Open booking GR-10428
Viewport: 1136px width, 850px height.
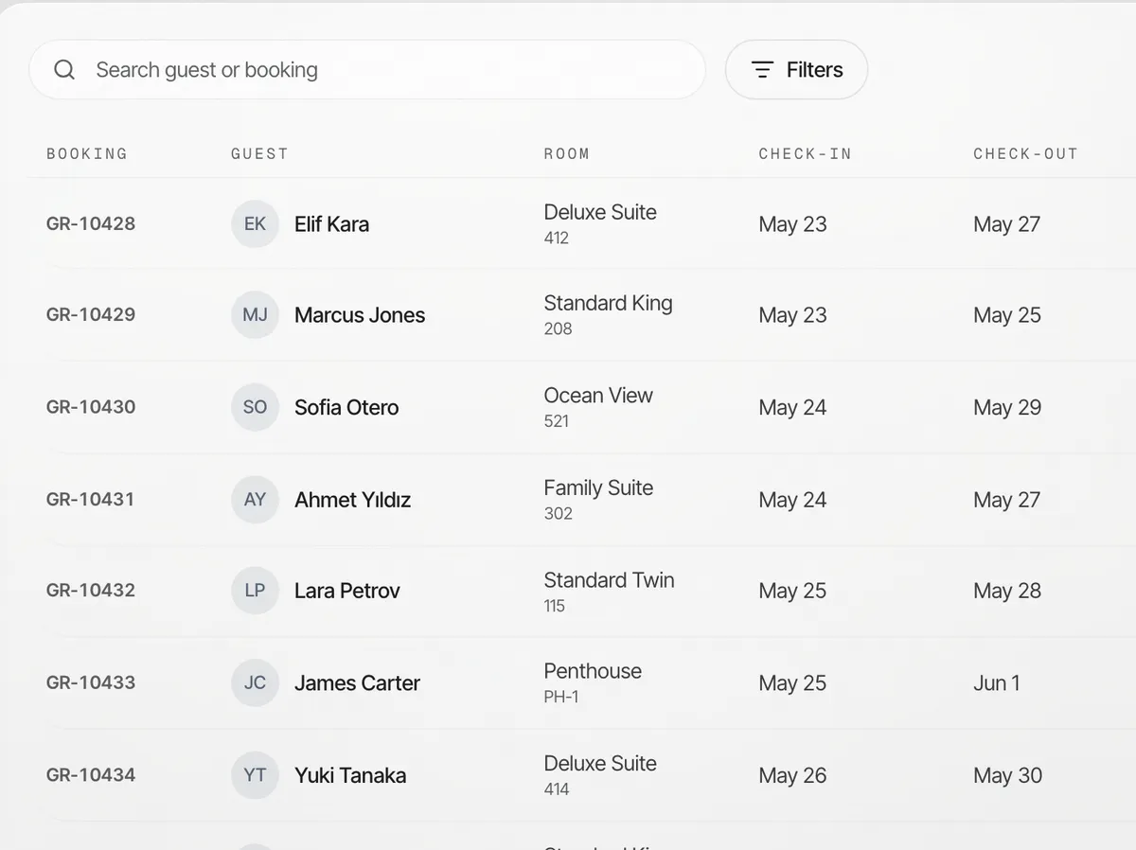tap(91, 224)
